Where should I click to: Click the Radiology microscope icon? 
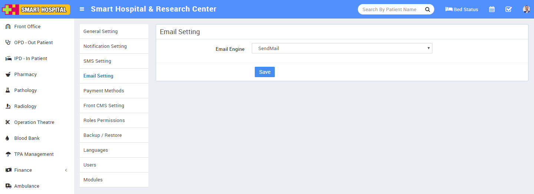8,106
